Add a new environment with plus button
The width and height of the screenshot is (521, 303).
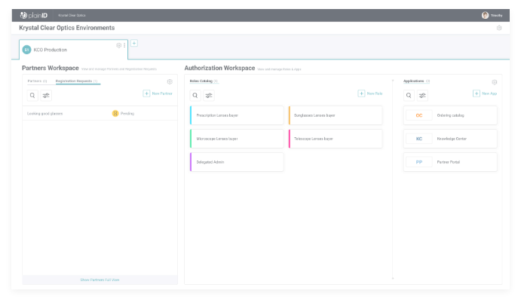click(134, 43)
